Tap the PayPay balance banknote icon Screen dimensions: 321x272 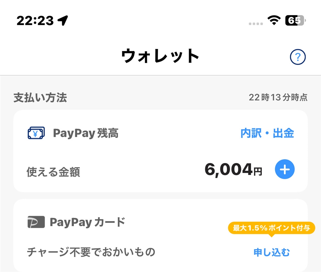36,133
